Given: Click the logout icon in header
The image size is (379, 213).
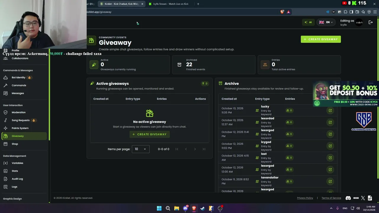Looking at the screenshot, I should point(370,22).
